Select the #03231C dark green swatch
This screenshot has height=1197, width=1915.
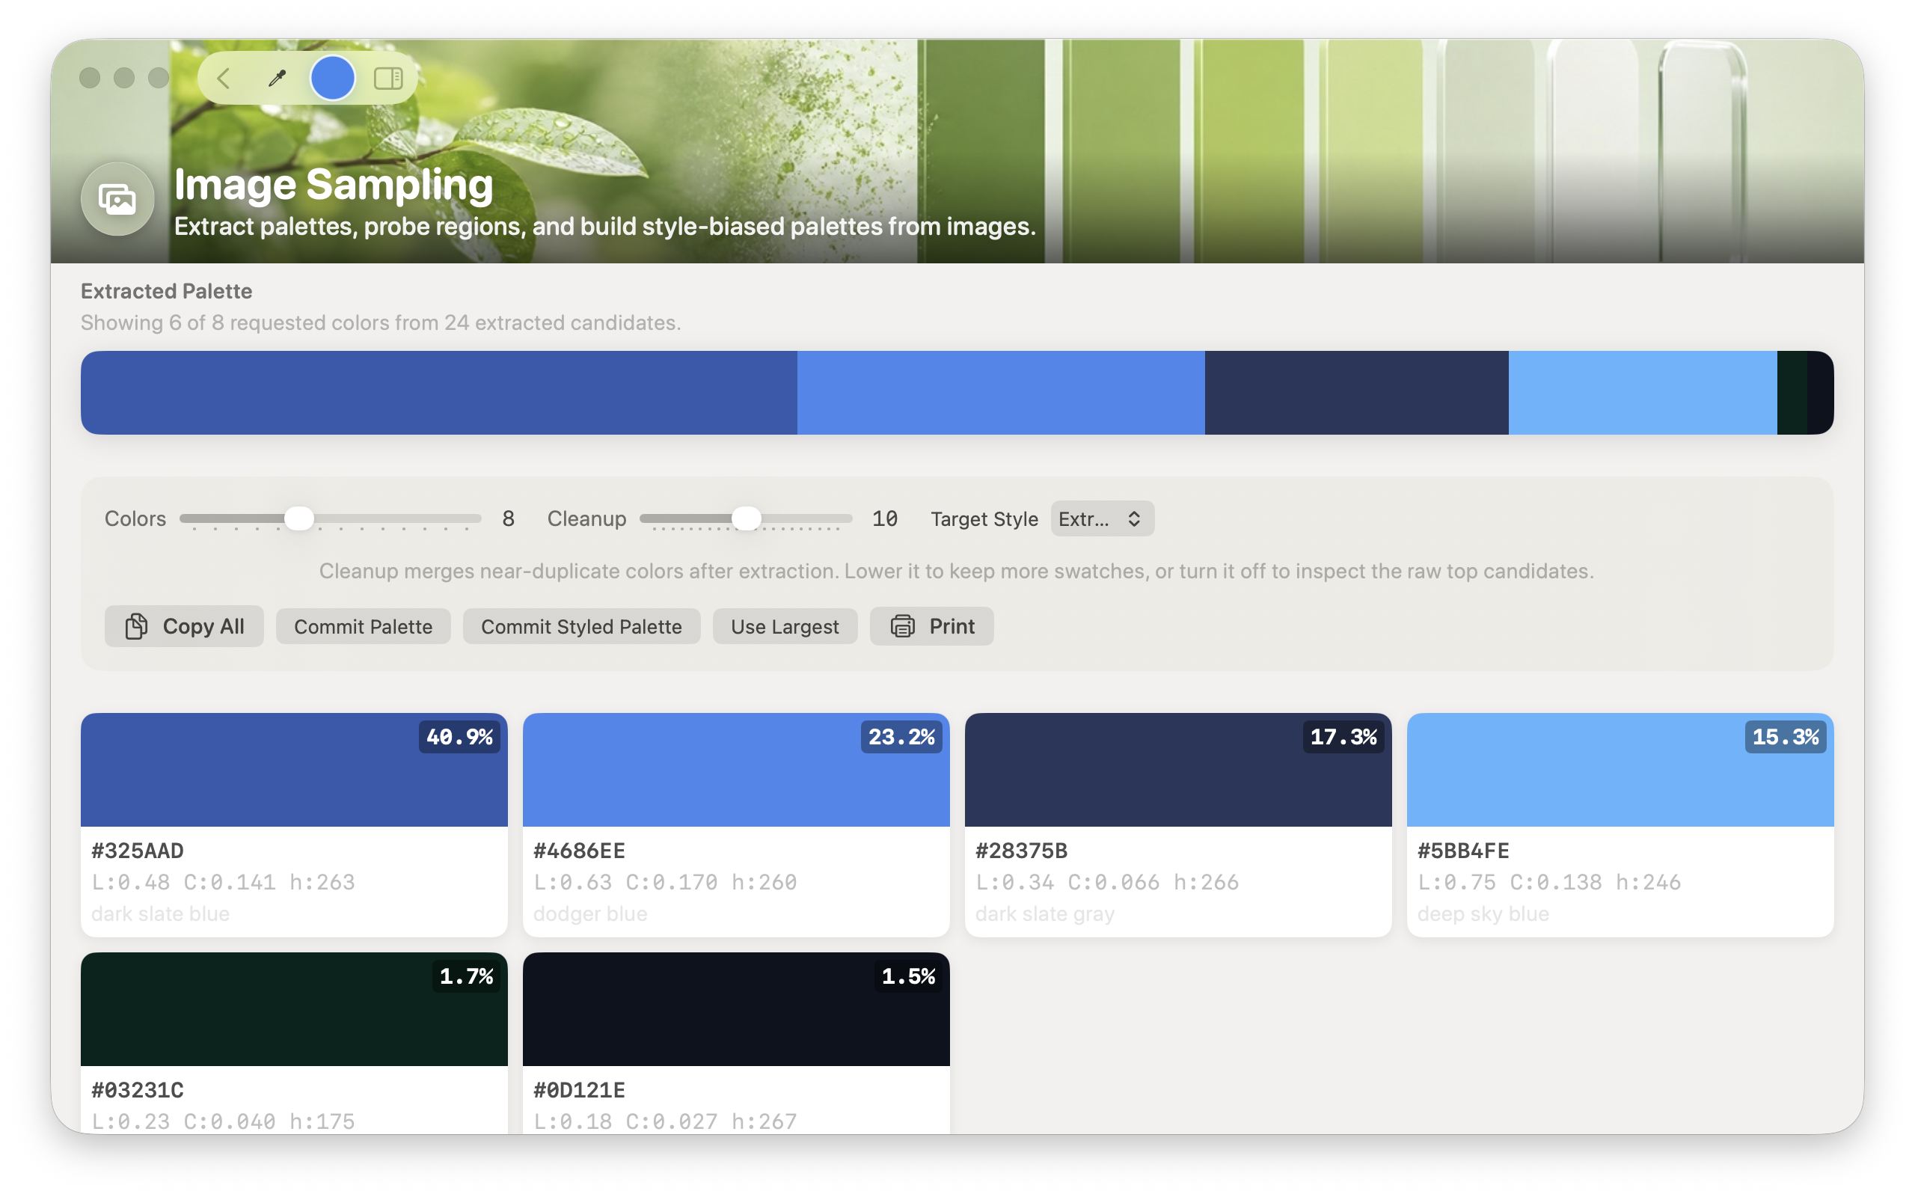pos(293,1043)
